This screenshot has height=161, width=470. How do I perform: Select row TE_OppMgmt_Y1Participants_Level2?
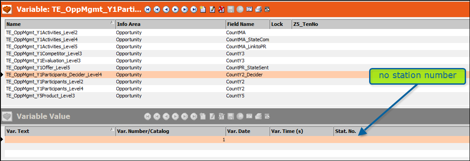pos(237,82)
